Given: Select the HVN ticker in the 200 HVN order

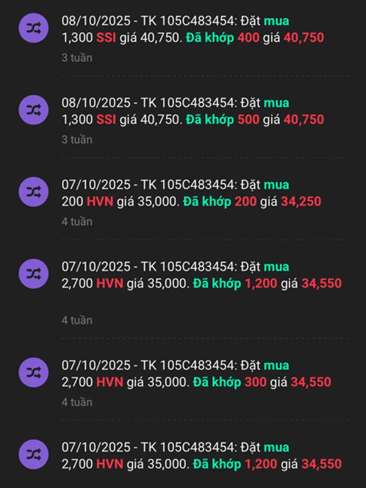Looking at the screenshot, I should [99, 201].
